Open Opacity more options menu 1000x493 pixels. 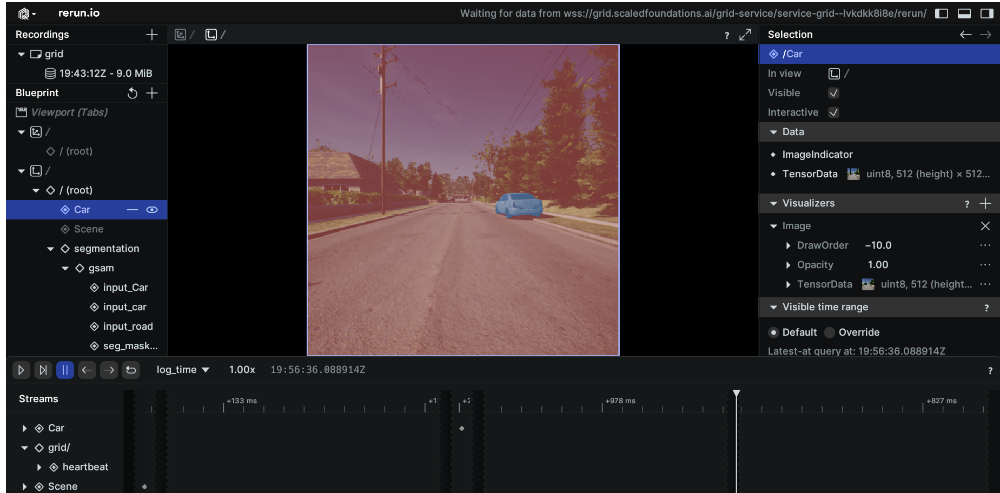[x=985, y=265]
